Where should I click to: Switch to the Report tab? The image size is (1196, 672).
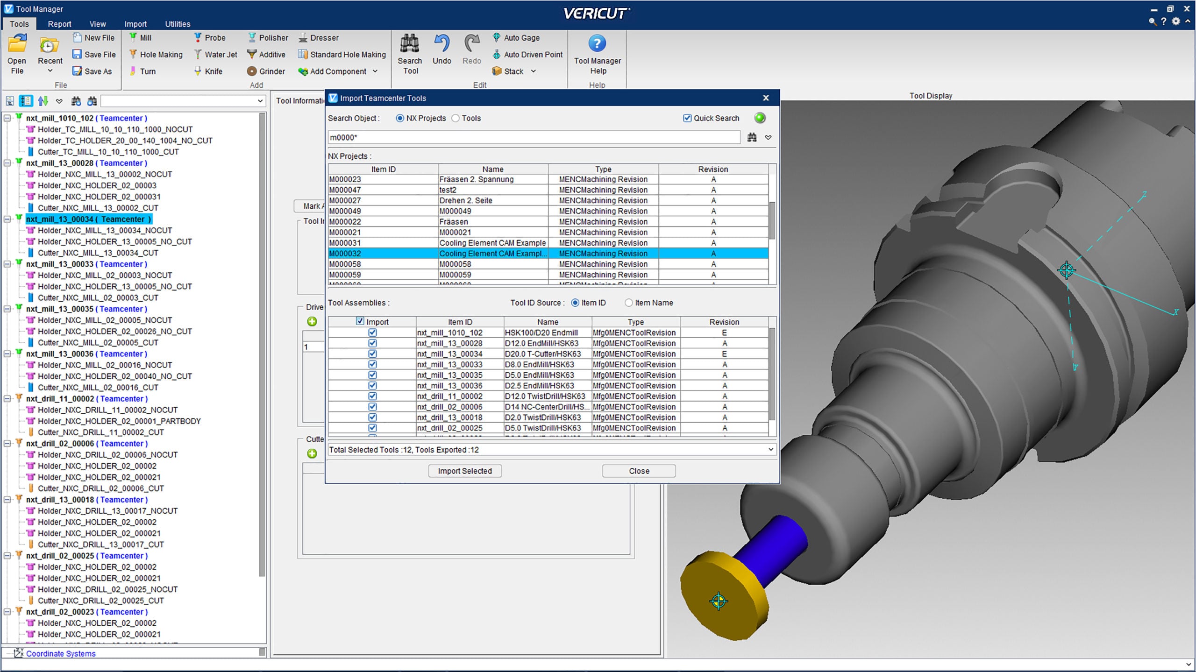click(59, 24)
